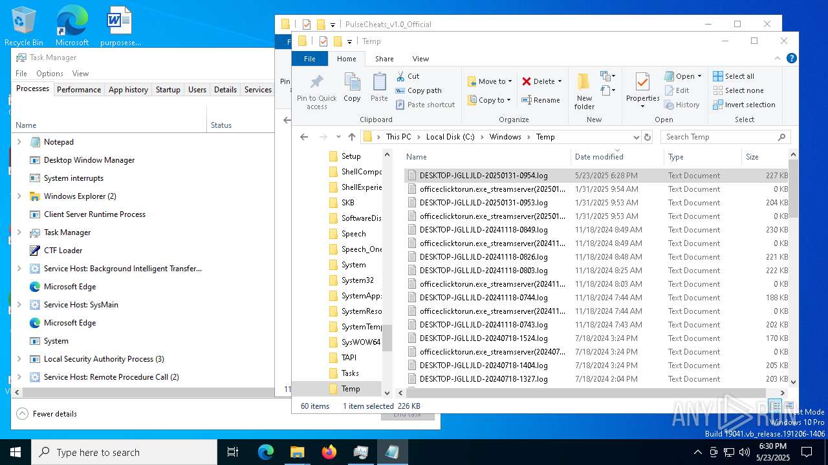This screenshot has width=828, height=465.
Task: Click Firefox icon in taskbar
Action: coord(329,452)
